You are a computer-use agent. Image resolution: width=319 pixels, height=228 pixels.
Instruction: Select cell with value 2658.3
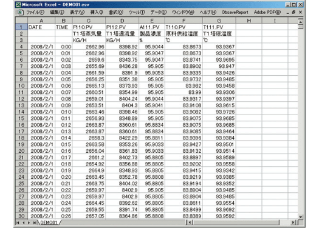tap(89, 138)
